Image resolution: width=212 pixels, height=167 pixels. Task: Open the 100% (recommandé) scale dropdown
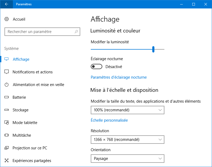click(128, 110)
